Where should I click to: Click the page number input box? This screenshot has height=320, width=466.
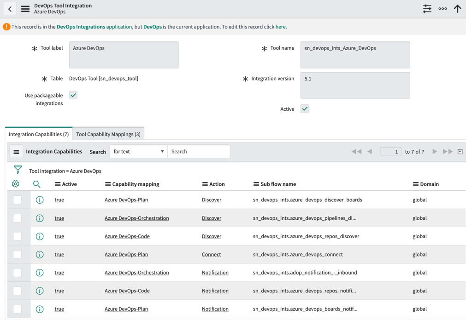coord(391,152)
